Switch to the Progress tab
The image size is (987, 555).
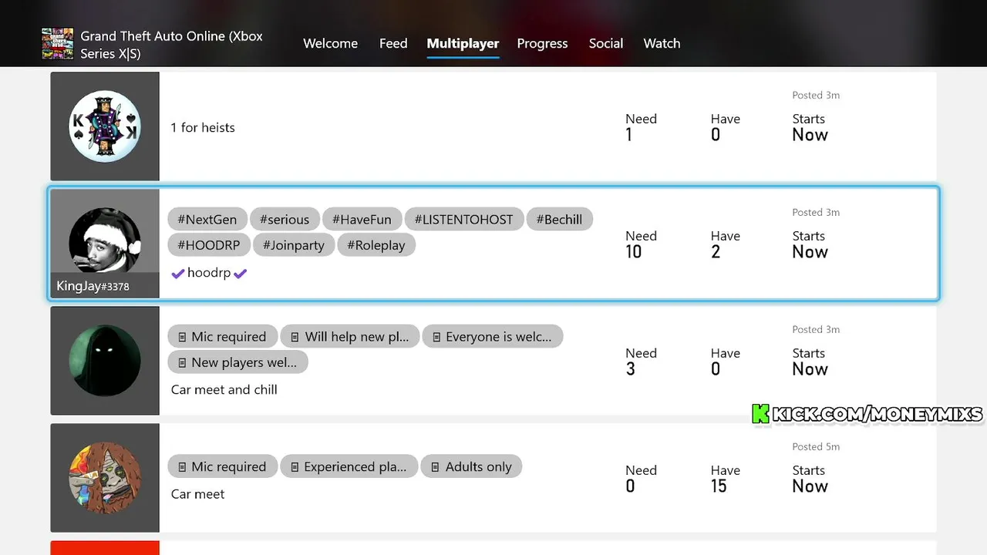point(542,43)
